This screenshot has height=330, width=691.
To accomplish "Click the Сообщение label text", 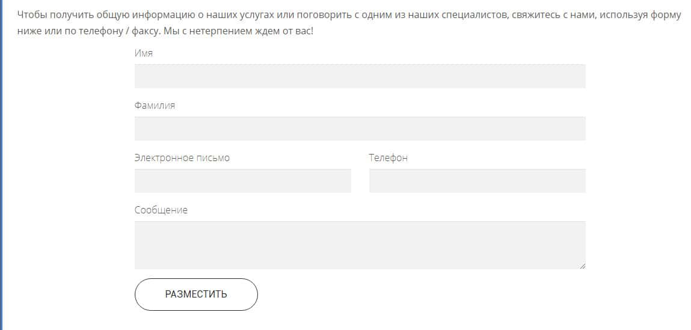I will click(161, 210).
